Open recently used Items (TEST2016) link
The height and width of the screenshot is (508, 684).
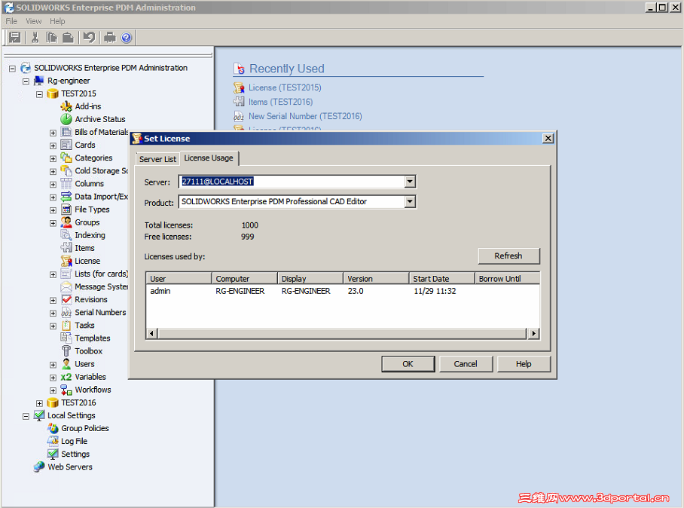pyautogui.click(x=280, y=102)
